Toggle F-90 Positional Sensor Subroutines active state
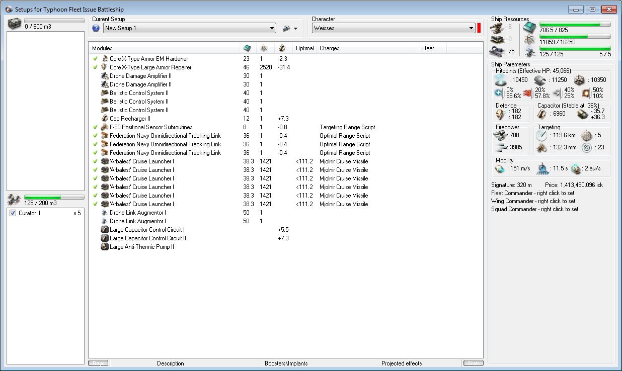622x371 pixels. coord(95,127)
